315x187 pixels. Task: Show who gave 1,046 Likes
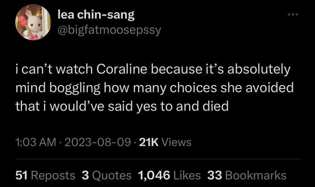pyautogui.click(x=169, y=175)
